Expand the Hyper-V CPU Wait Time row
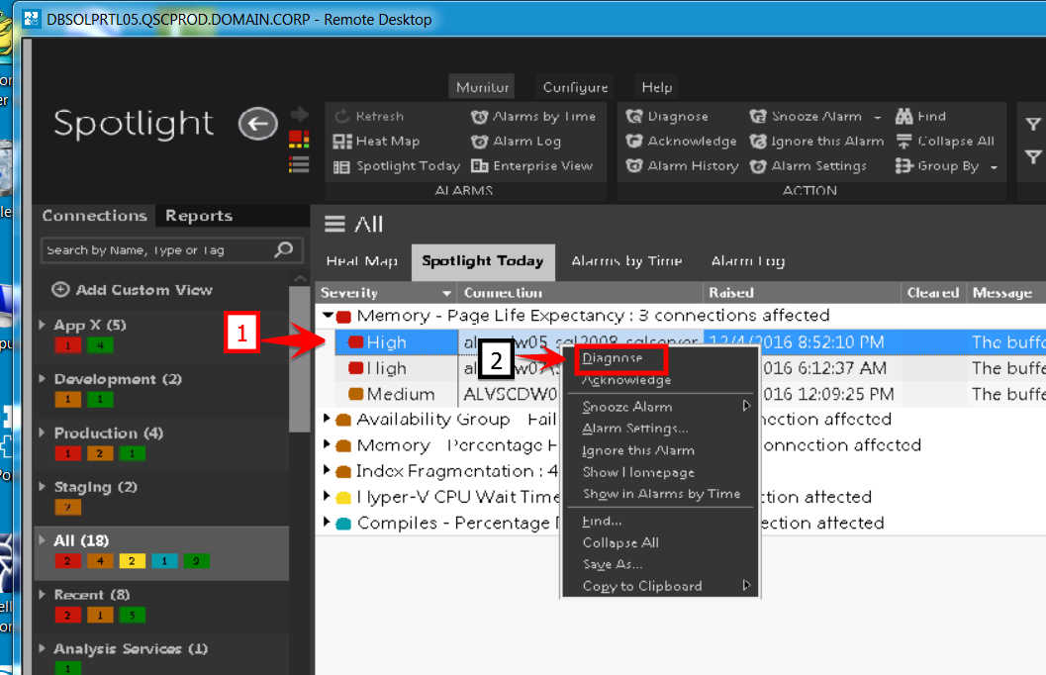 click(327, 496)
